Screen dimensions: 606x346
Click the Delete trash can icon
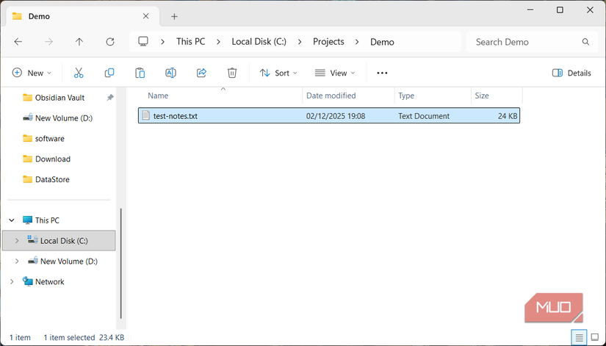pos(232,73)
